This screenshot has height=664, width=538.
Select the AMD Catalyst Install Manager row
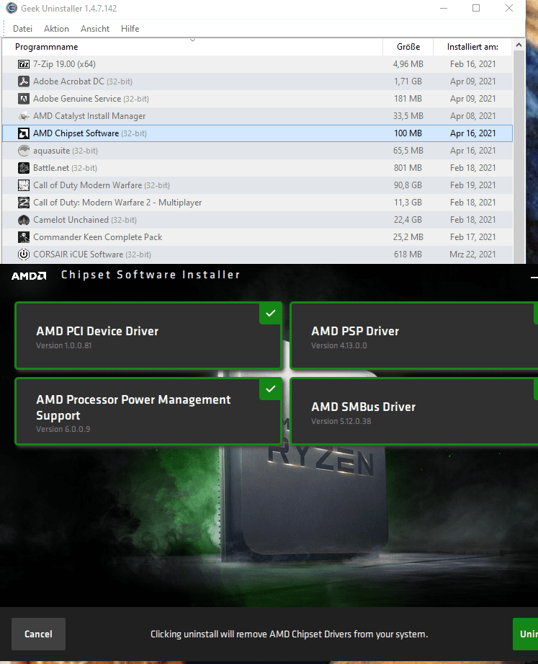pyautogui.click(x=257, y=116)
